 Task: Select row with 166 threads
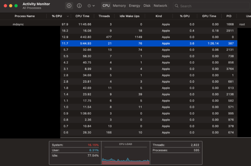[x=149, y=133]
